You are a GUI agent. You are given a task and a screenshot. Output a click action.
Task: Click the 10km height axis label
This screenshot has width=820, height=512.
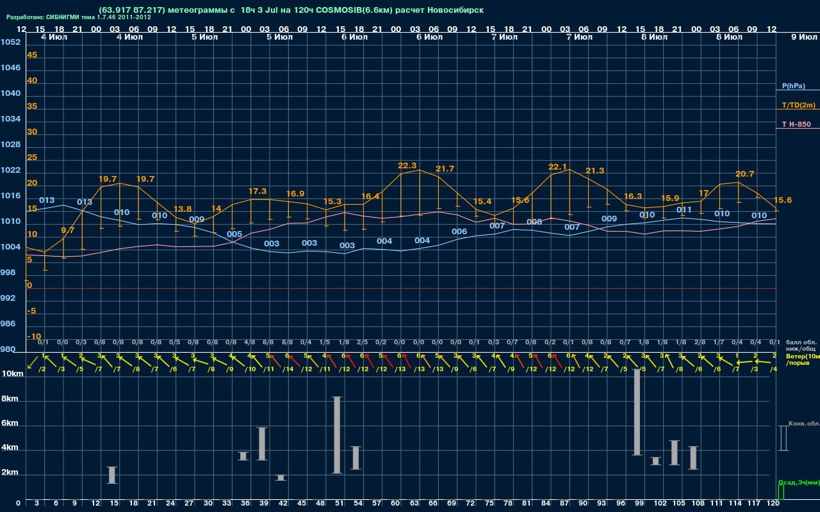click(12, 374)
